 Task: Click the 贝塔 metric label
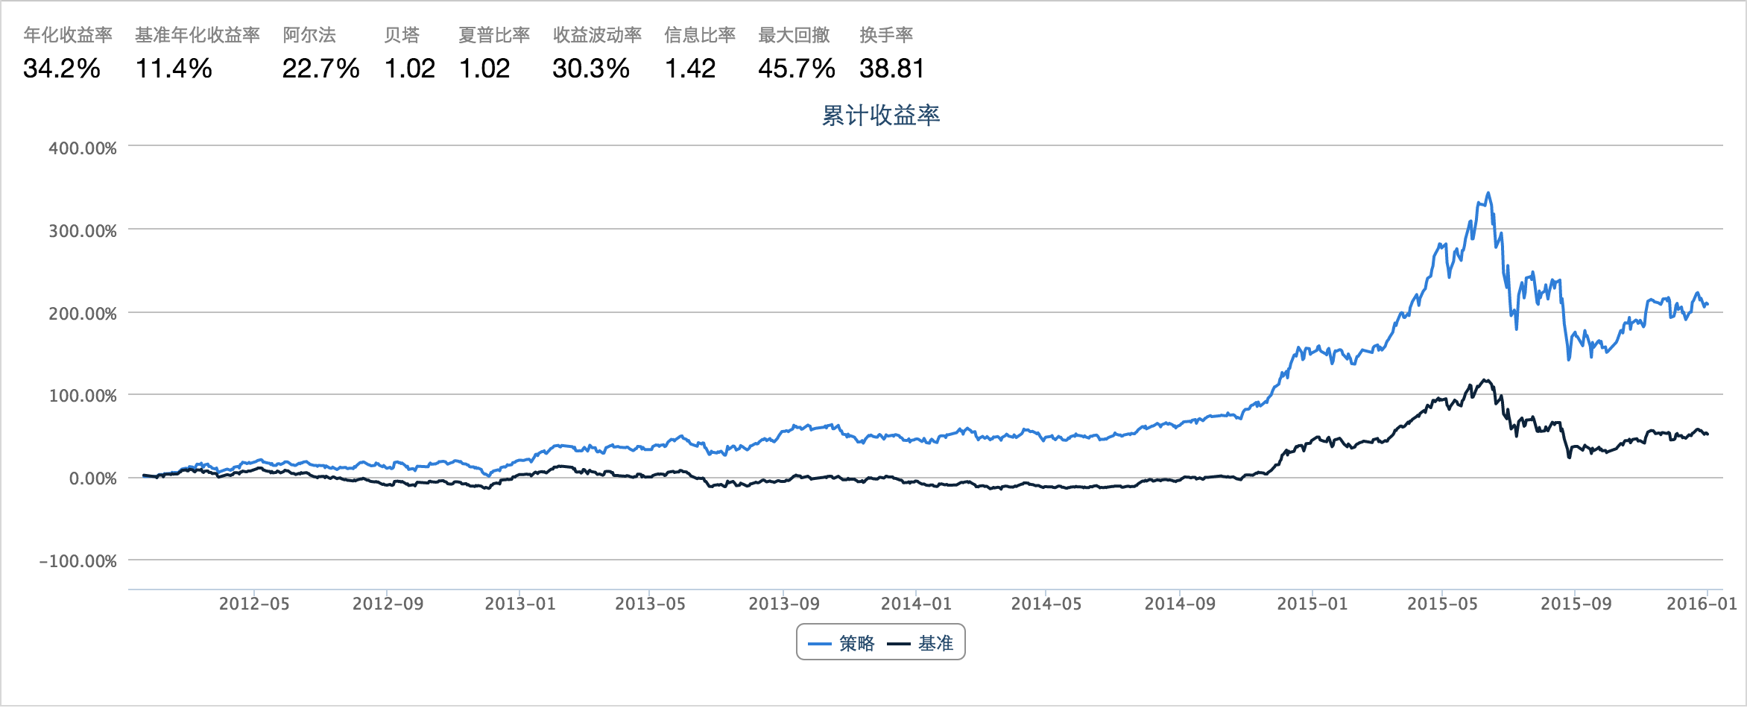pyautogui.click(x=402, y=35)
